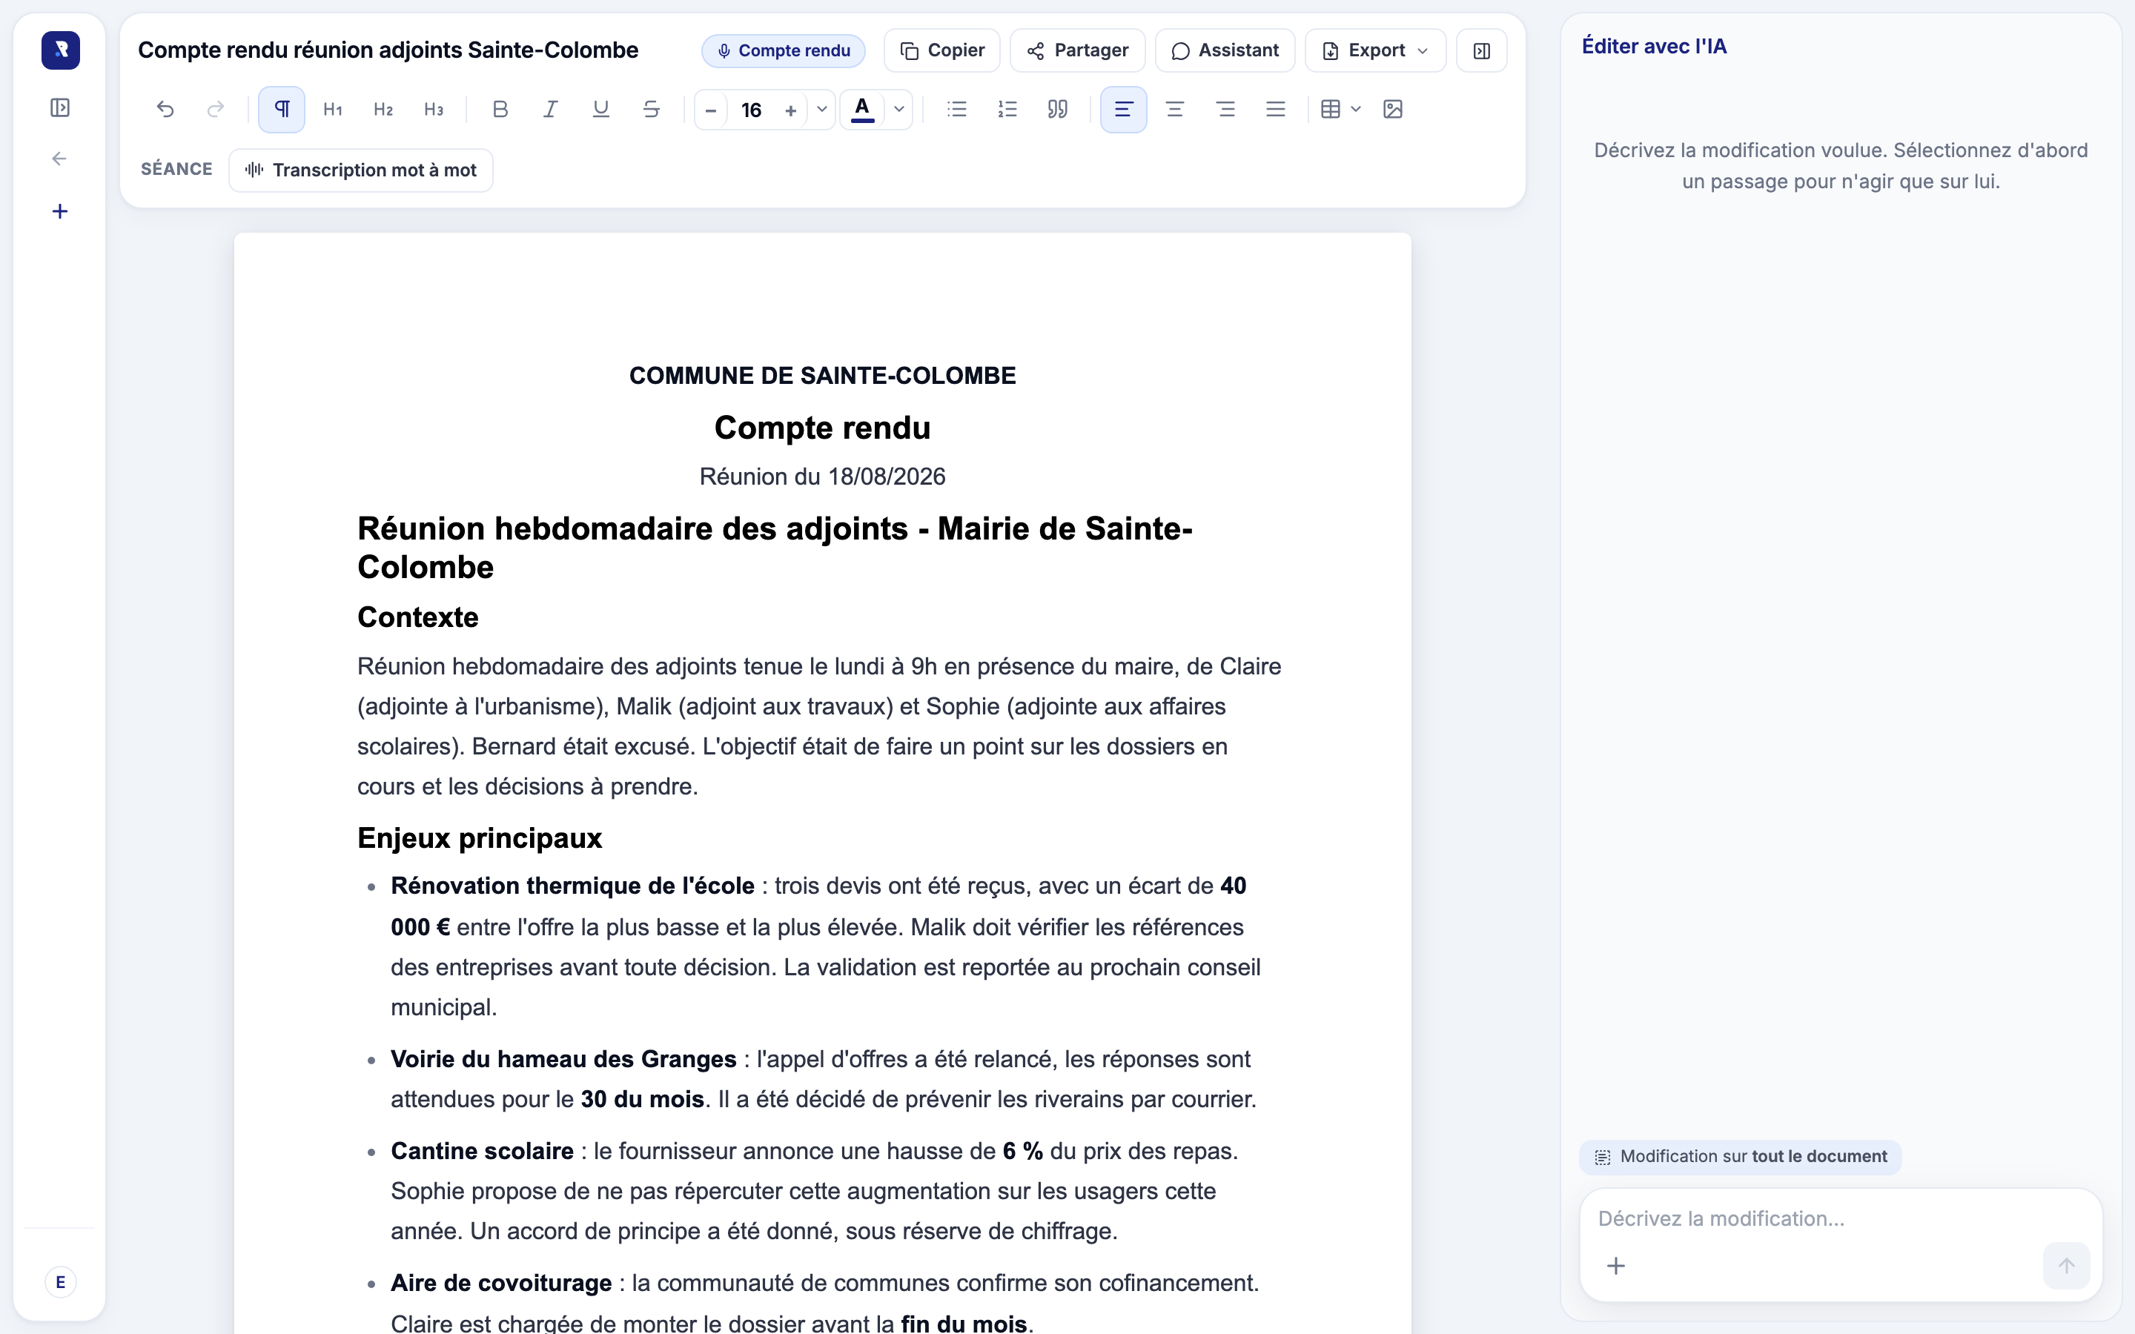This screenshot has height=1334, width=2135.
Task: Toggle the left sidebar panel icon
Action: pos(60,107)
